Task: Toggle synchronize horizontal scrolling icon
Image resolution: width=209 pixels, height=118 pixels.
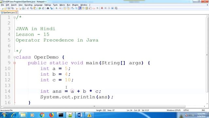Action: click(68, 8)
